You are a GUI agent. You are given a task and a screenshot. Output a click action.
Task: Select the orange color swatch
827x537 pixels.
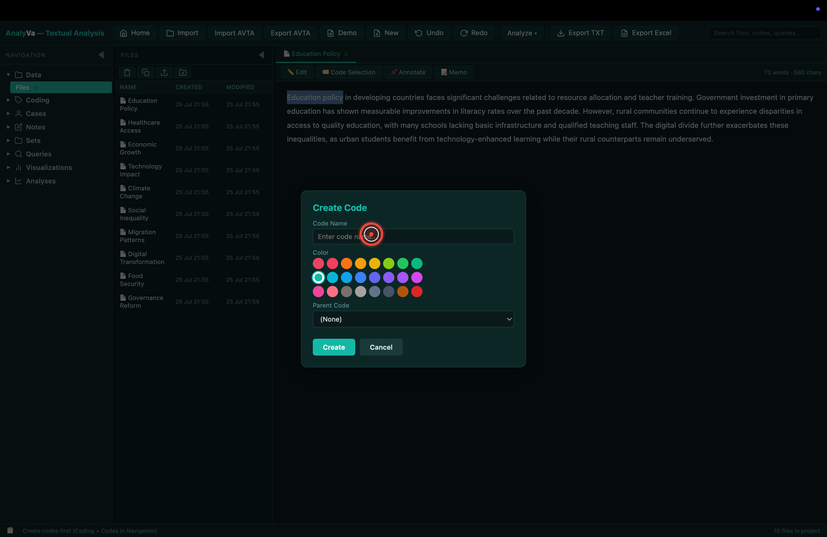coord(347,264)
